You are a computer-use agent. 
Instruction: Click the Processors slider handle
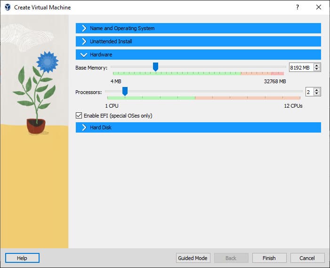point(125,91)
